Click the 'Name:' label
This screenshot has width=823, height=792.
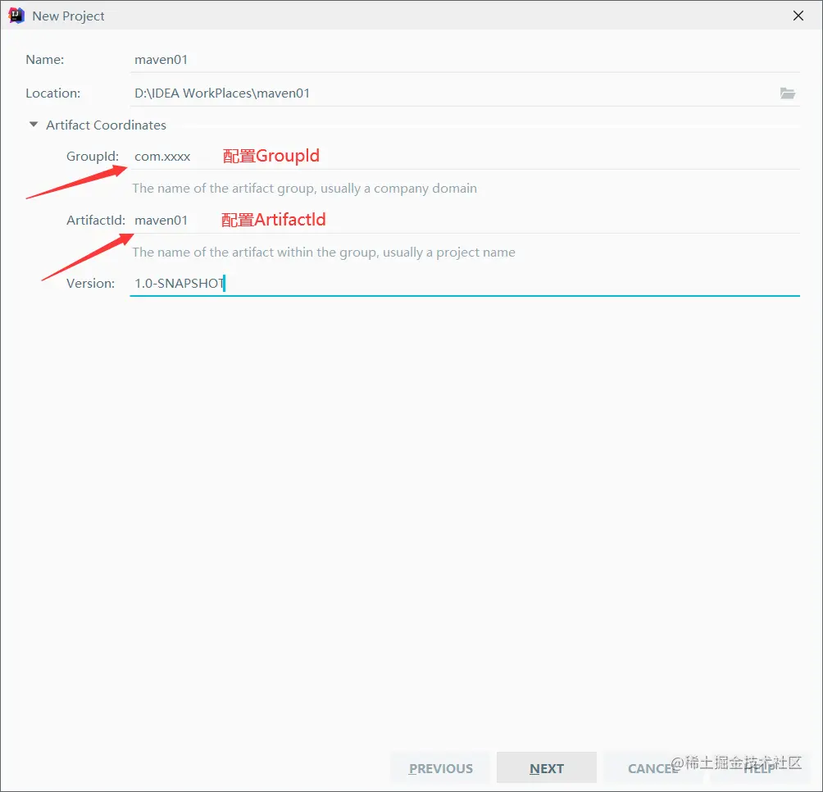click(x=44, y=60)
